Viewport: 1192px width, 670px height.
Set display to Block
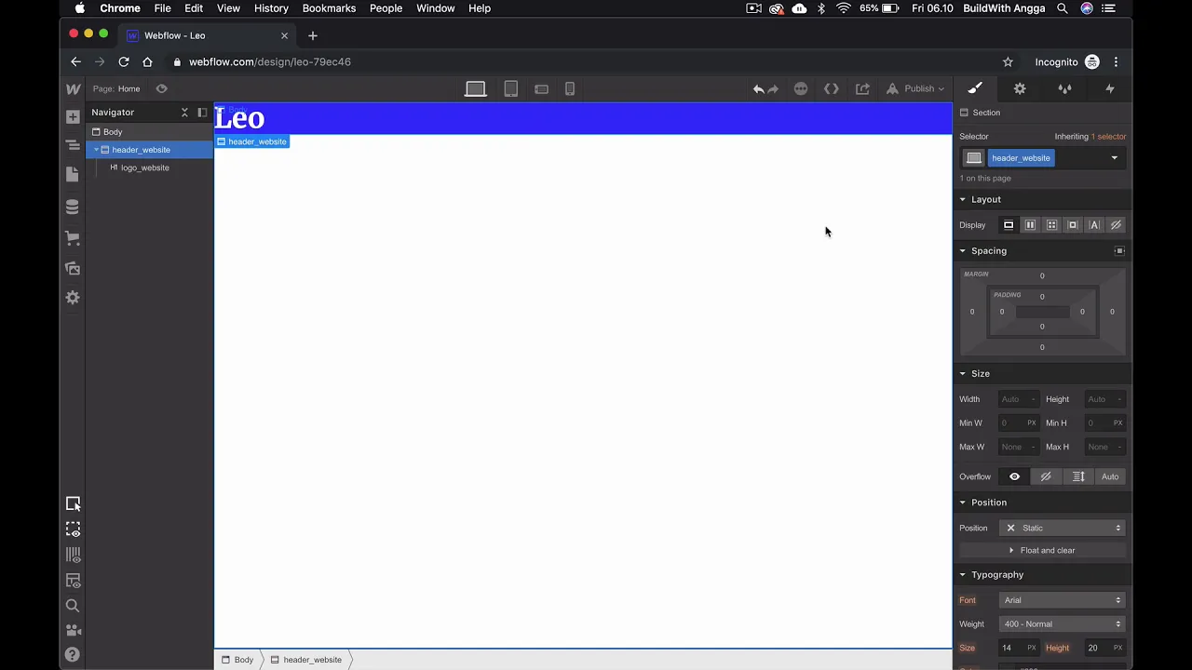click(1009, 225)
